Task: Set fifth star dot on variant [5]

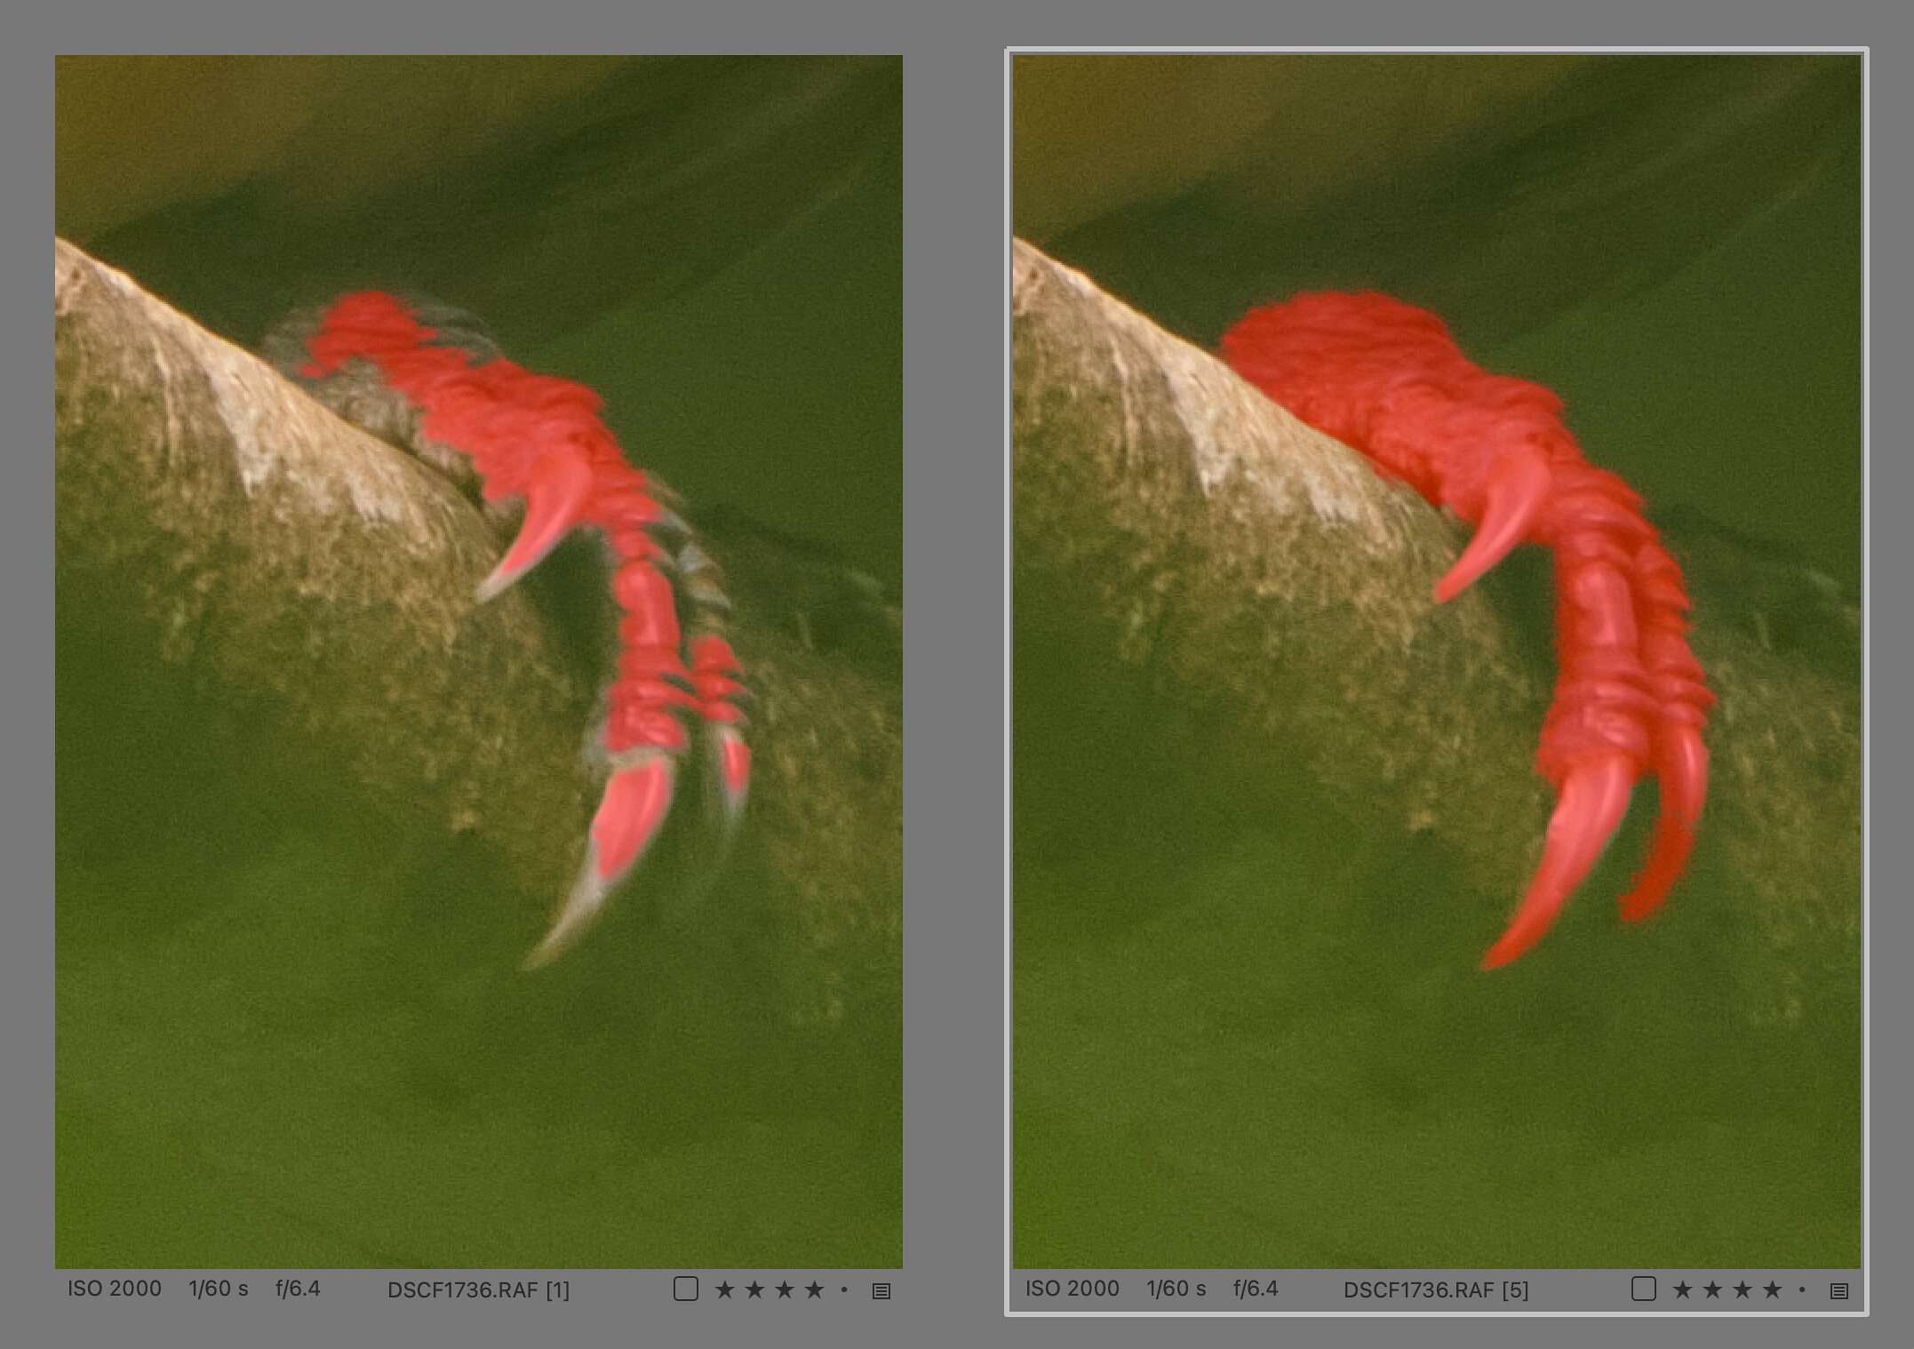Action: tap(1802, 1289)
